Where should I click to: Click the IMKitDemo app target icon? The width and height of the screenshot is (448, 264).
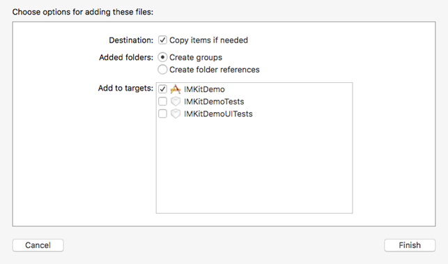(176, 89)
